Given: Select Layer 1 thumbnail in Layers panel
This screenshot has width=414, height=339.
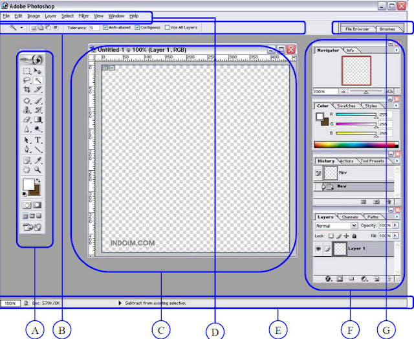Looking at the screenshot, I should (x=340, y=249).
